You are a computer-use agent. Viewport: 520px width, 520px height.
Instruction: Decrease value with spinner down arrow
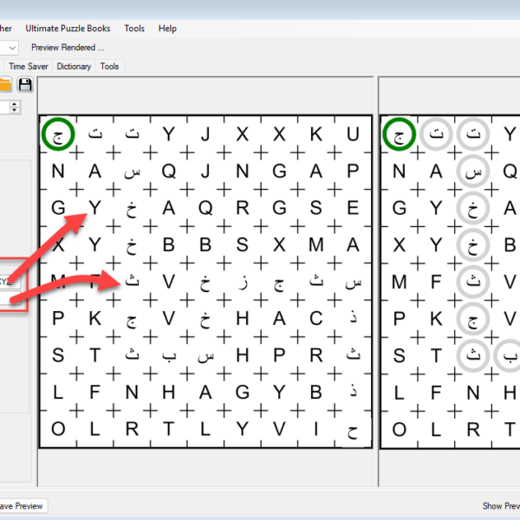(x=16, y=111)
